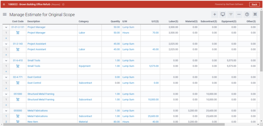Add line under Project Assistant with plus
The height and width of the screenshot is (126, 263).
coord(6,55)
